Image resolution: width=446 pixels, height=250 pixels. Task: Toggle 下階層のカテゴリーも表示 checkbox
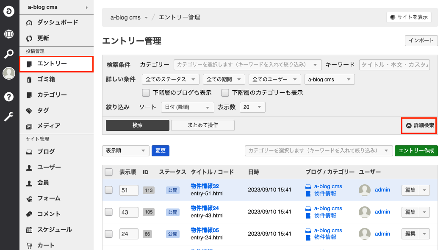(x=225, y=93)
